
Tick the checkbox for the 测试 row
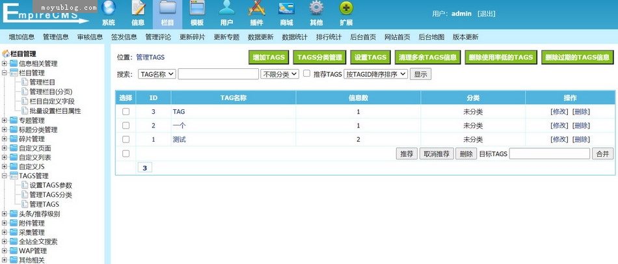click(126, 139)
